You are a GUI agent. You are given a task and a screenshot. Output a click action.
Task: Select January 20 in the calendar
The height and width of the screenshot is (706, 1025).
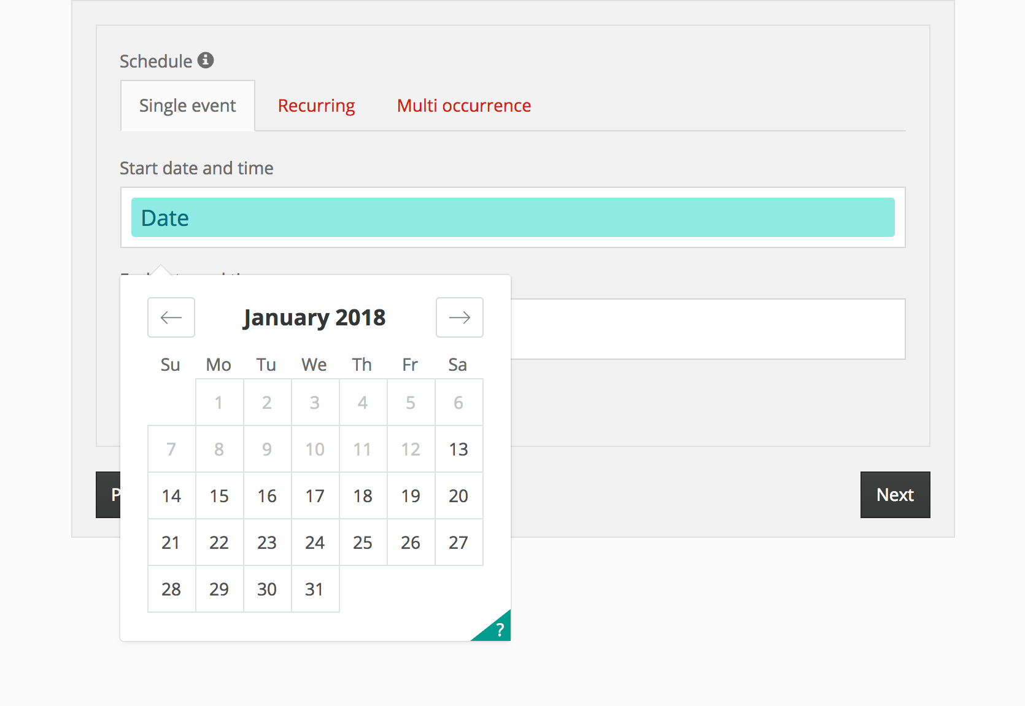[x=458, y=496]
